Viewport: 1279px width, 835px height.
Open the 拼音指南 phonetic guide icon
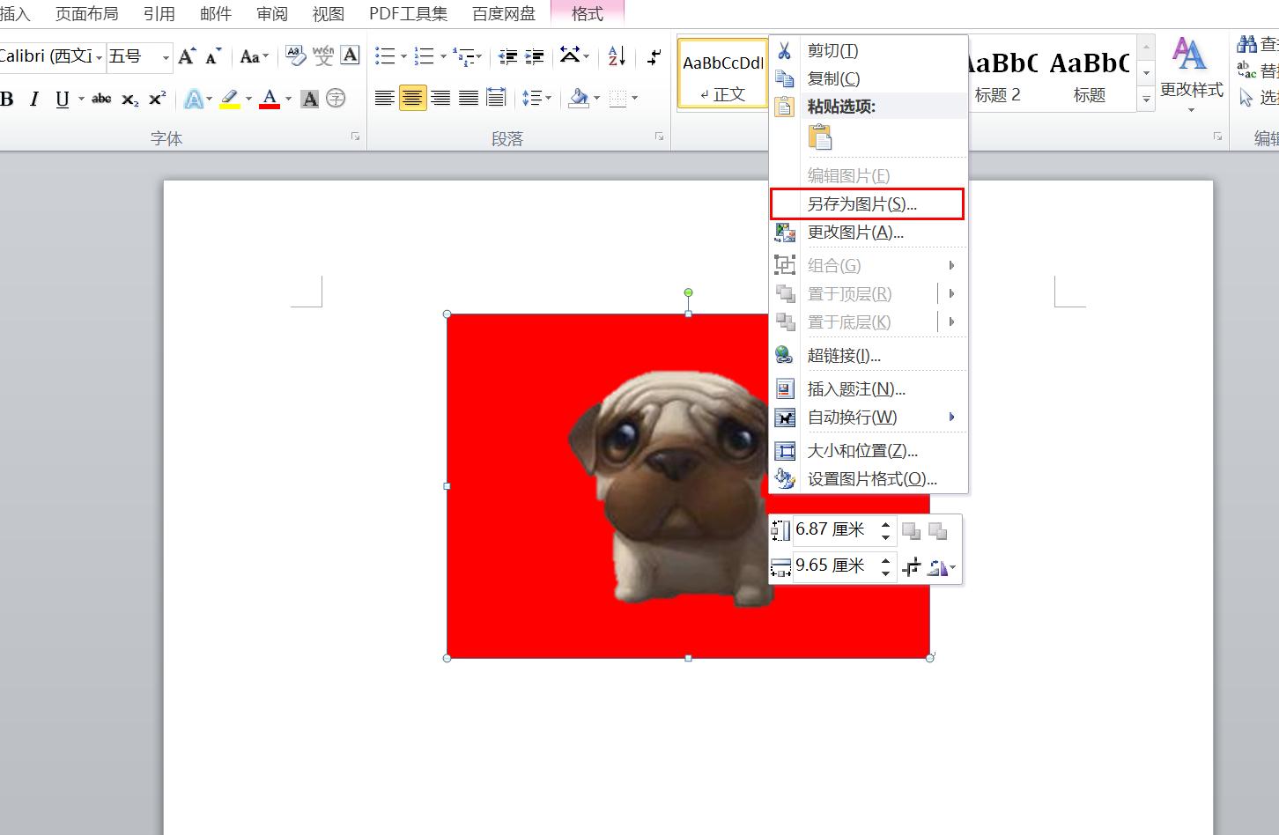tap(323, 55)
